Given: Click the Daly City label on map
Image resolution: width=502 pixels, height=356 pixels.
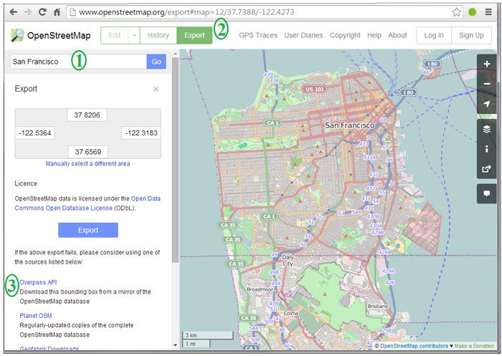Looking at the screenshot, I should 288,260.
